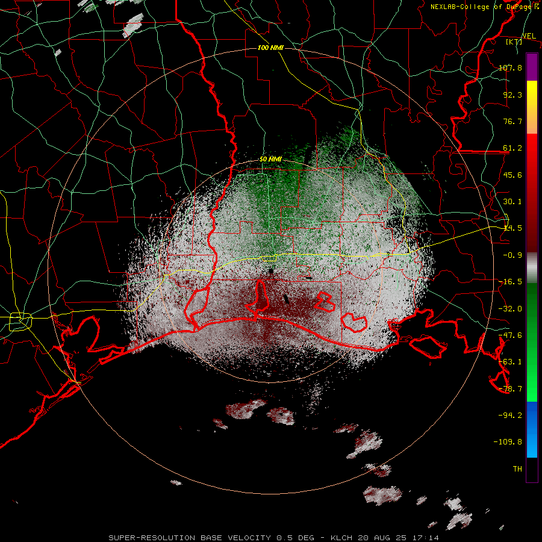This screenshot has height=542, width=542.
Task: Pick the black TH segment of the scale
Action: tap(532, 469)
